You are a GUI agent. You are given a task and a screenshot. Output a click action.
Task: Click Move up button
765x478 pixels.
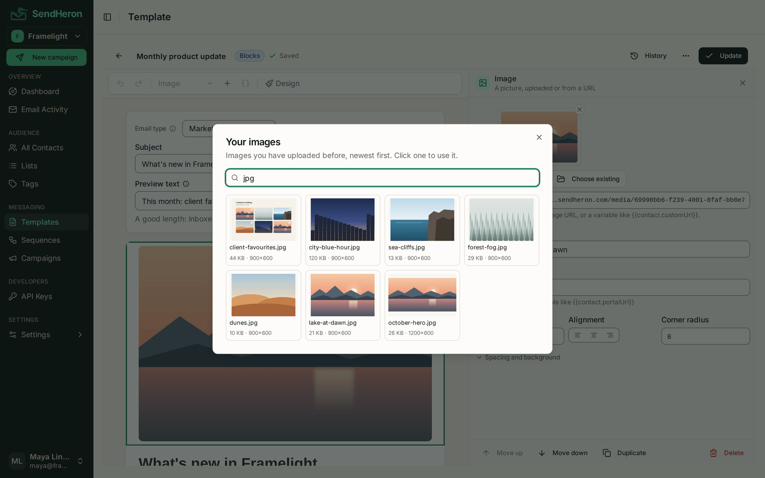[x=503, y=453]
